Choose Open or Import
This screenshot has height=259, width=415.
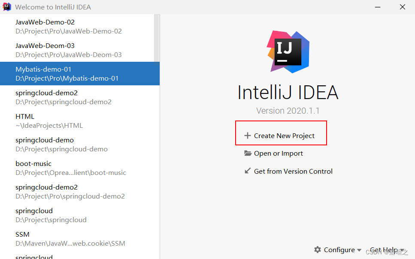[278, 154]
